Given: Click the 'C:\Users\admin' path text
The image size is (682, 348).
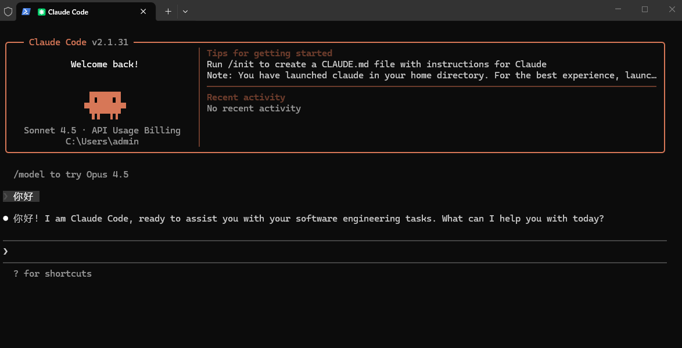Looking at the screenshot, I should click(x=102, y=141).
